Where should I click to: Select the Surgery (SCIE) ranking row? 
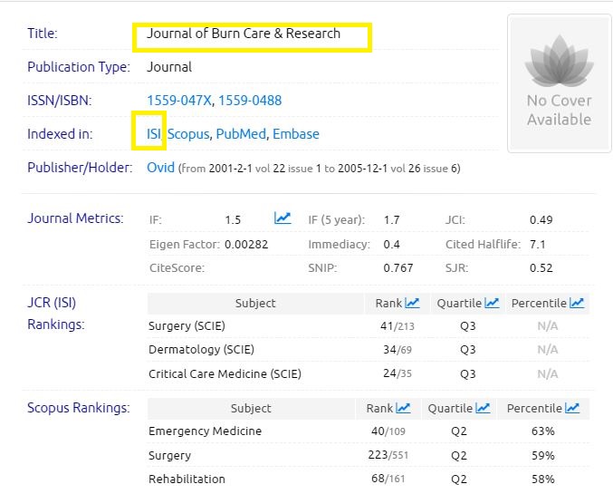187,325
